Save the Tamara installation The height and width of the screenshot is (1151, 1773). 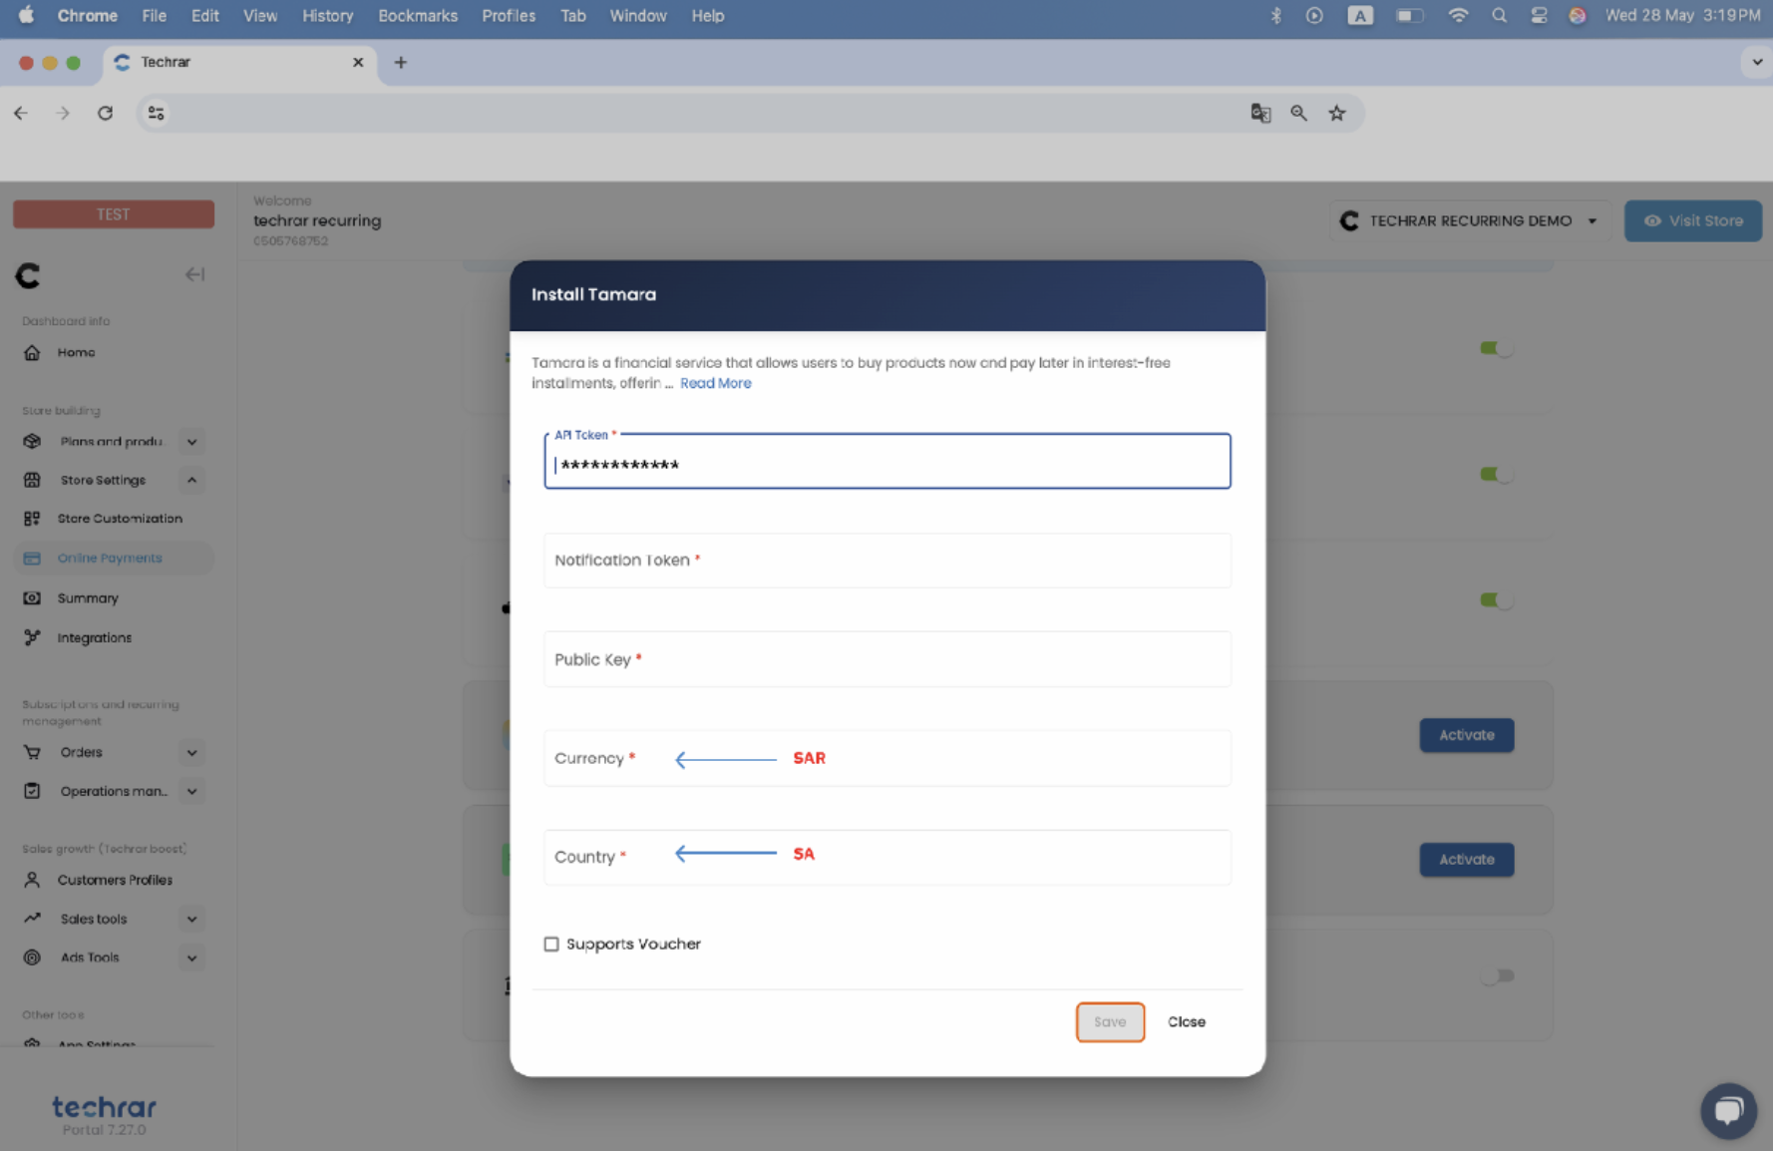coord(1110,1022)
